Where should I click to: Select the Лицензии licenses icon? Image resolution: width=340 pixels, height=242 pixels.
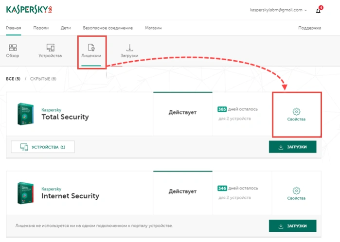point(91,47)
